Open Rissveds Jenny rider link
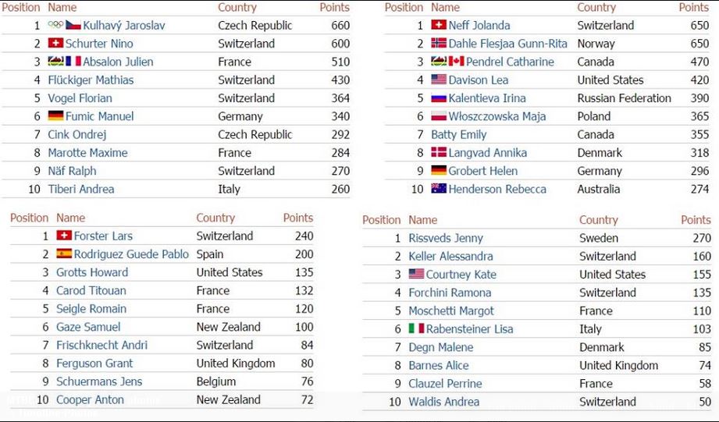The height and width of the screenshot is (422, 719). coord(446,238)
